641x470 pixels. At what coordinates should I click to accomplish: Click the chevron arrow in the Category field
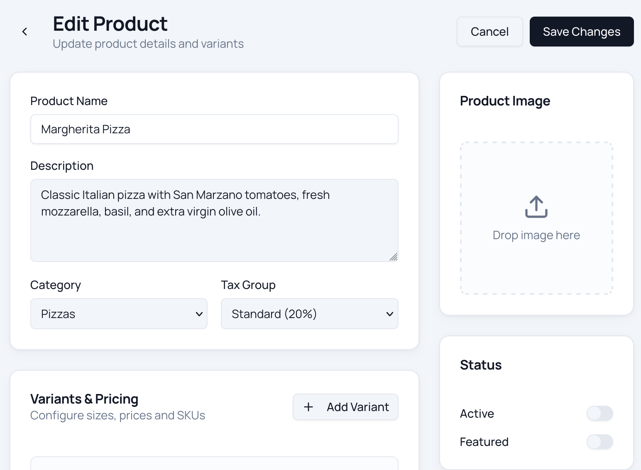pos(199,314)
